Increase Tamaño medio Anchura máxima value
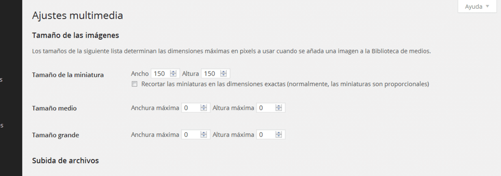The image size is (501, 176). (204, 106)
